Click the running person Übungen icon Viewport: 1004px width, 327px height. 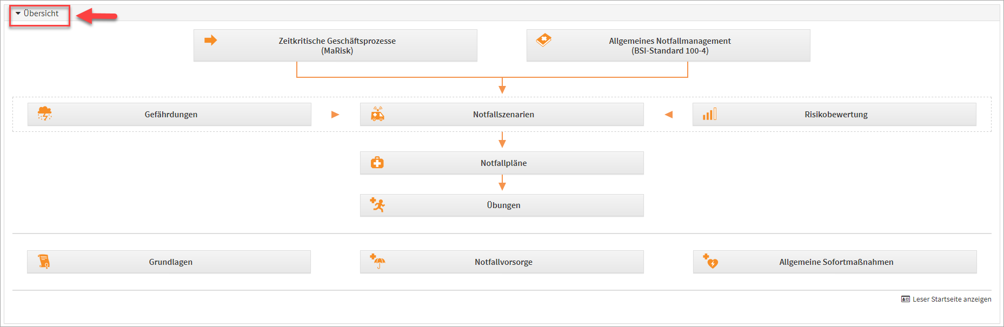(x=377, y=205)
